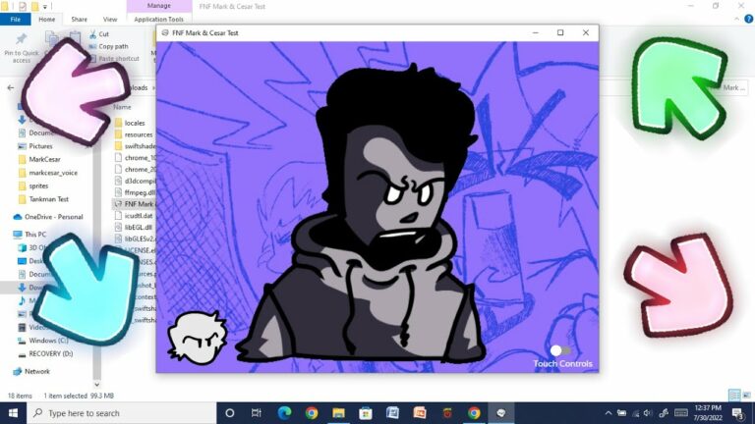Click the Properties icon in quick access toolbar
Image resolution: width=755 pixels, height=424 pixels.
23,6
